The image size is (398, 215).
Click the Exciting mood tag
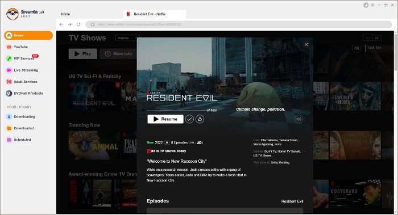point(284,163)
